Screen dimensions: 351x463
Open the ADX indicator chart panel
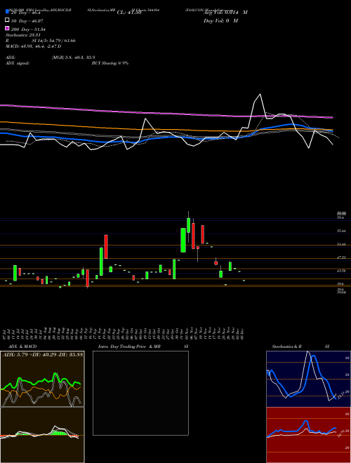point(42,379)
